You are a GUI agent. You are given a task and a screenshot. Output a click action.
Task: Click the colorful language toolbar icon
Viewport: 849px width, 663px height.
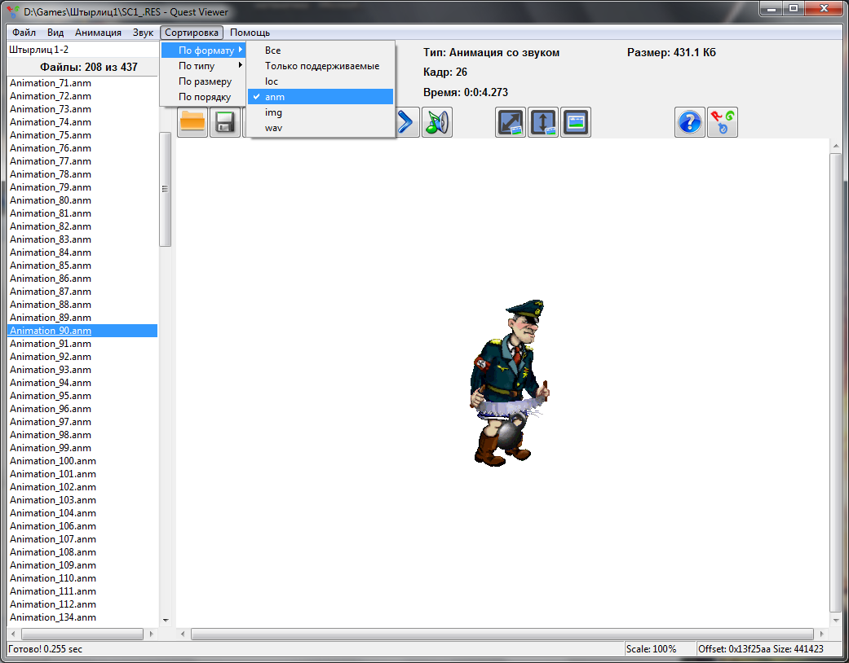click(723, 122)
